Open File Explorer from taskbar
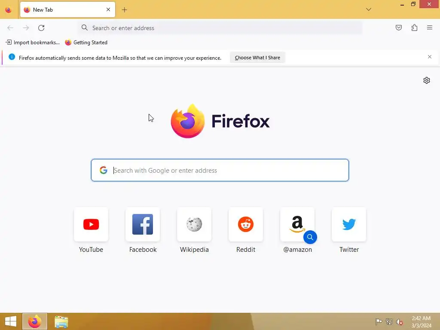This screenshot has height=330, width=440. point(61,321)
